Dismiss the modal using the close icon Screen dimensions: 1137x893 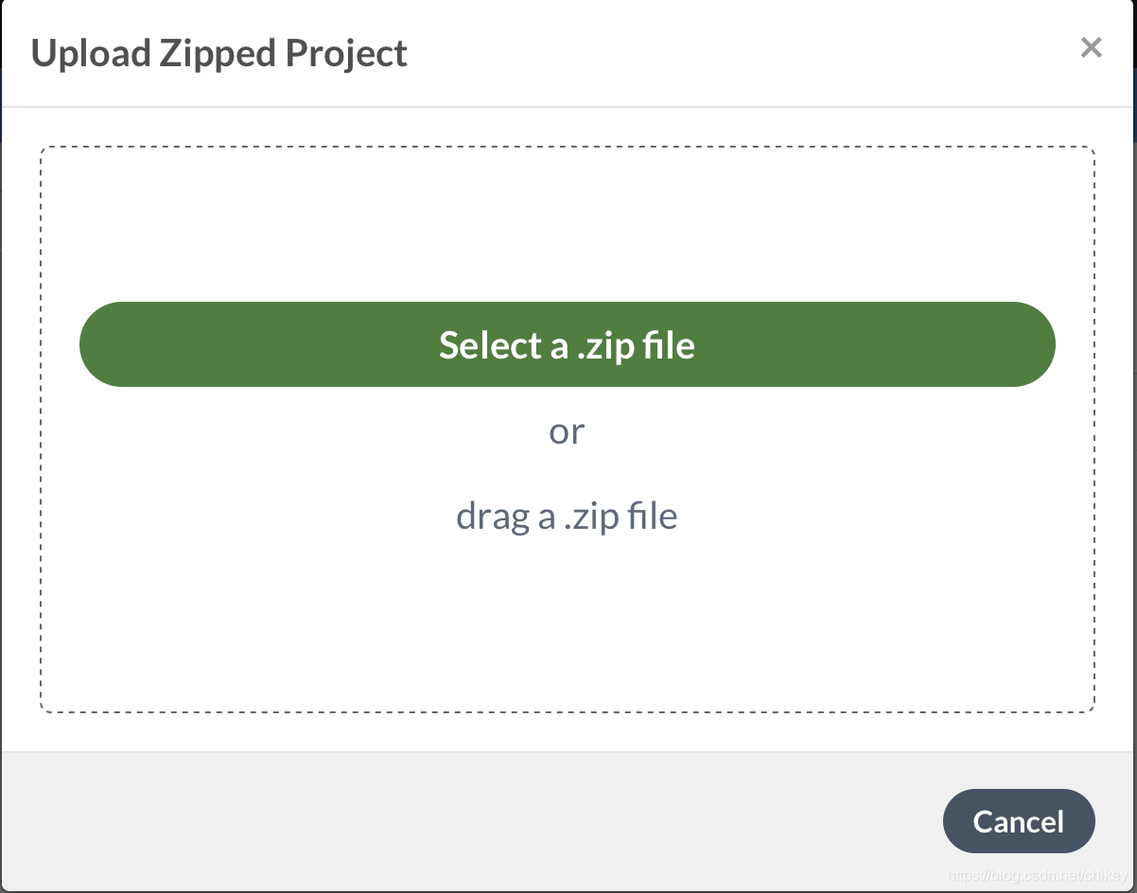[1092, 47]
